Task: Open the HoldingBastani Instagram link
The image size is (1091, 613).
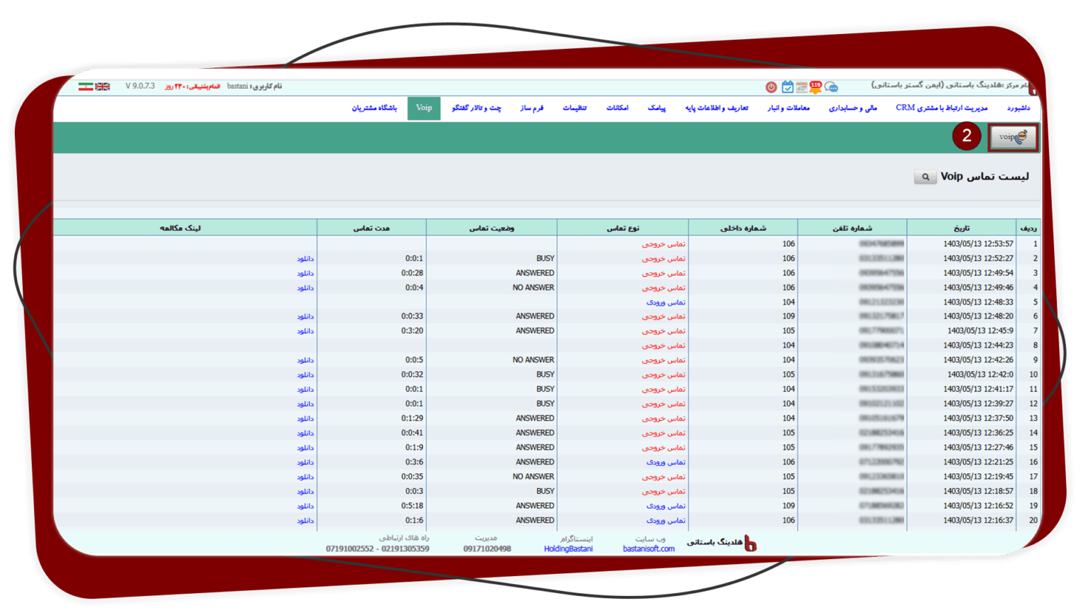Action: (x=568, y=548)
